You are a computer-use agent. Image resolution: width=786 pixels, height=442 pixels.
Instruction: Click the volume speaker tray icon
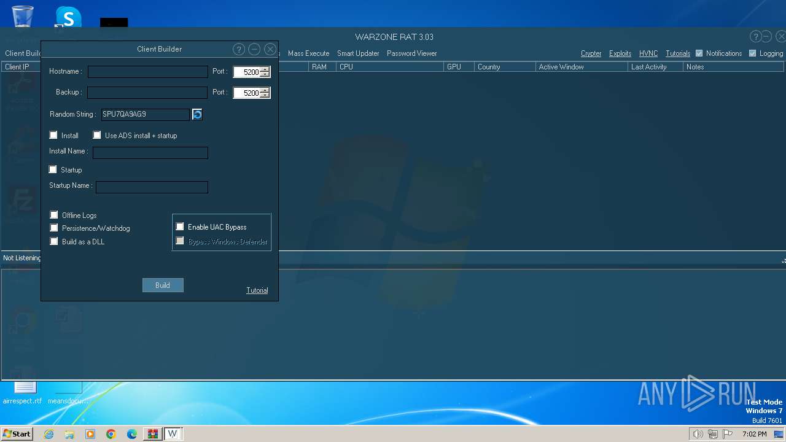pos(698,434)
